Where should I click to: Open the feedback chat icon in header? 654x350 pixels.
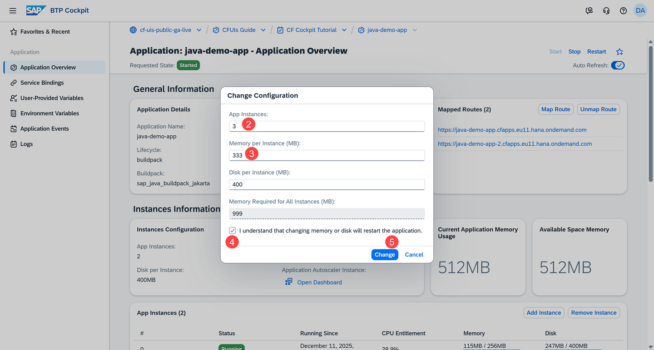[x=589, y=10]
